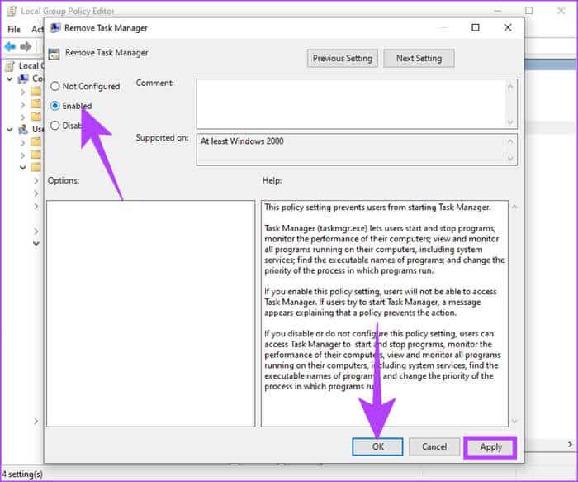Click the Comment box scroll down arrow
Screen dimensions: 578x482
click(510, 122)
